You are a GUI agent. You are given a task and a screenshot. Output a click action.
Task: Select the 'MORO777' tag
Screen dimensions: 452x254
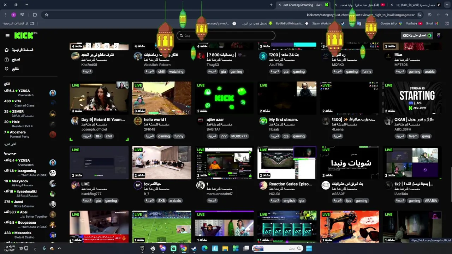239,136
